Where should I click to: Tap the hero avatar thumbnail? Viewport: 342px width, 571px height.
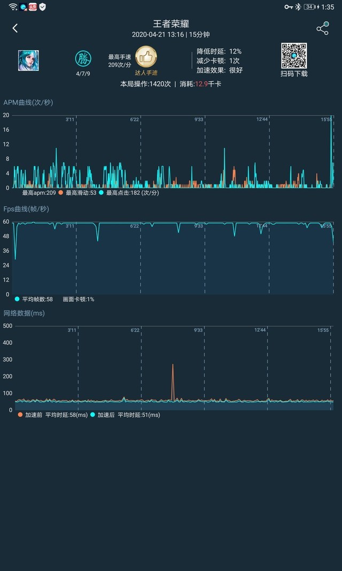click(28, 60)
